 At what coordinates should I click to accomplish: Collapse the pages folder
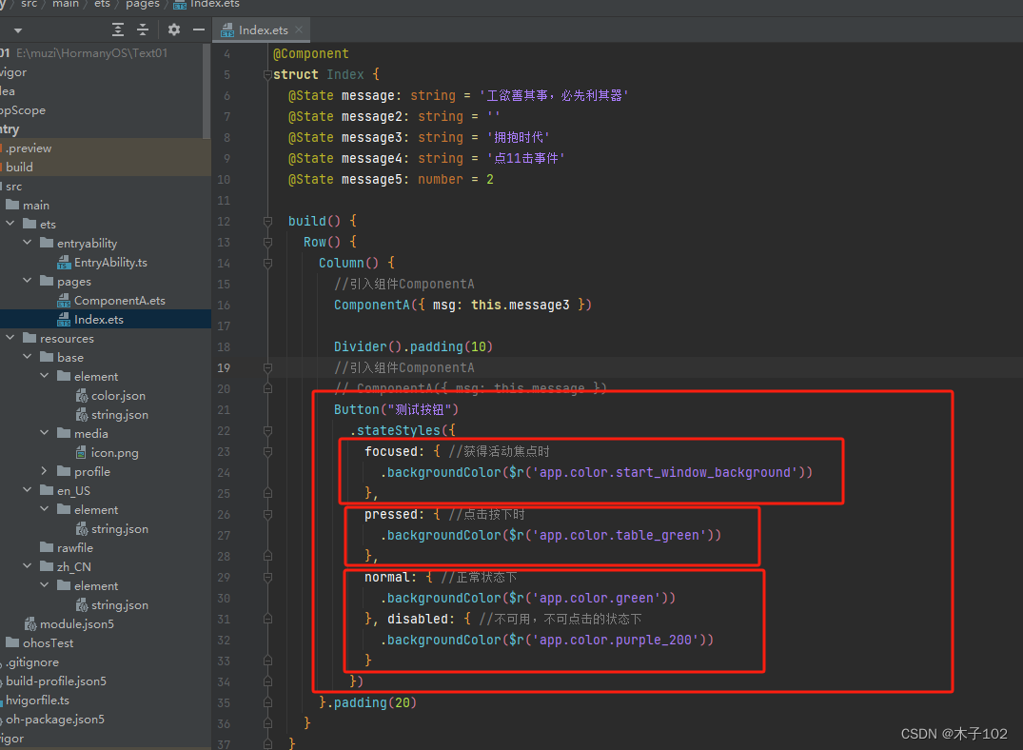click(27, 281)
